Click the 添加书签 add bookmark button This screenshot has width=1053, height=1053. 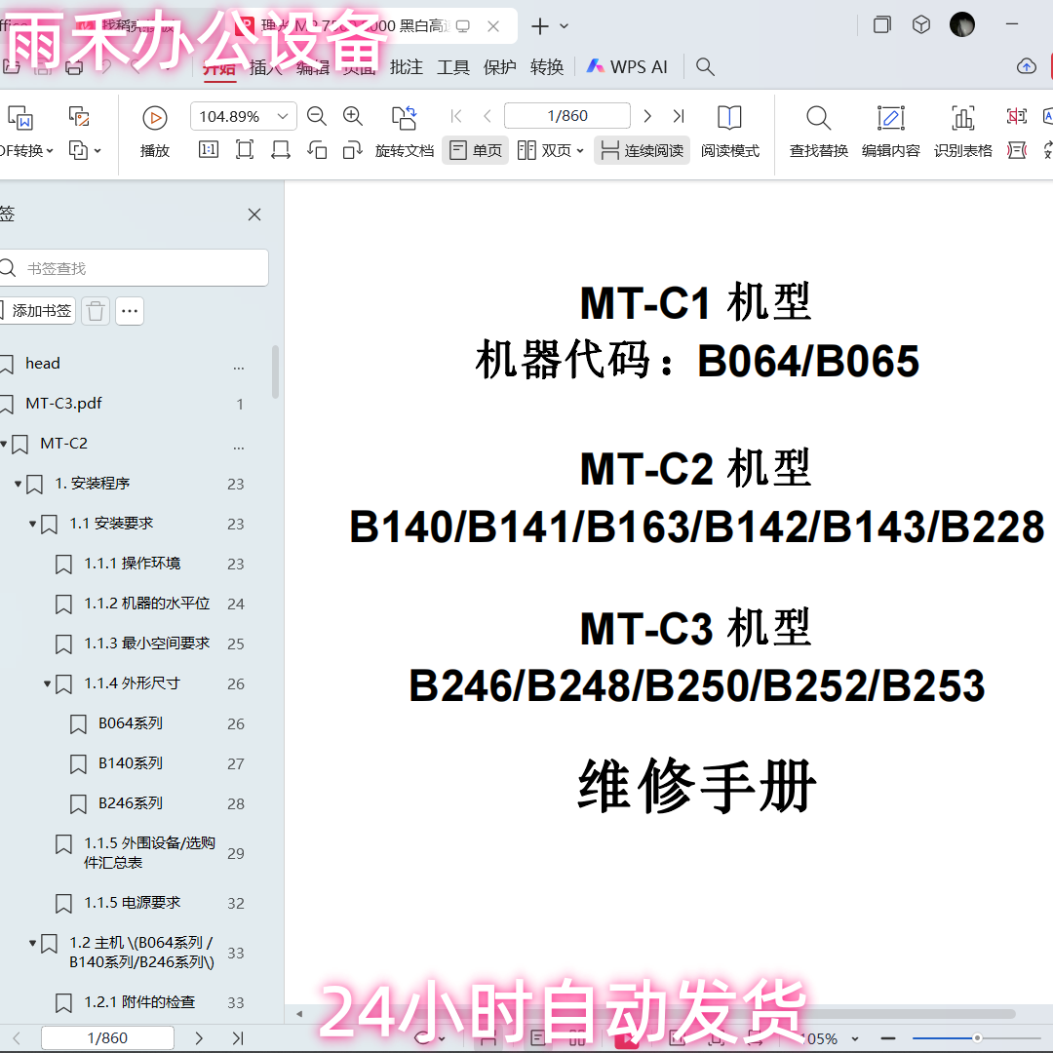(37, 311)
